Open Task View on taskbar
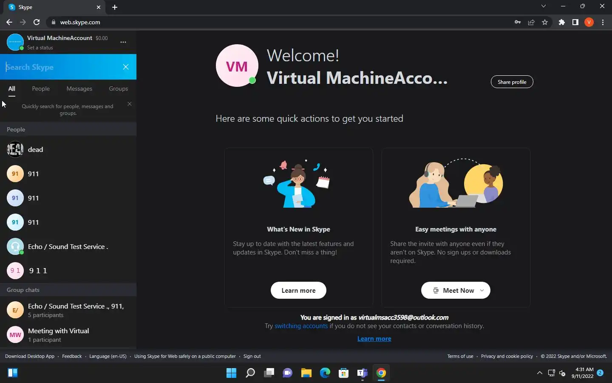The height and width of the screenshot is (383, 612). [269, 373]
